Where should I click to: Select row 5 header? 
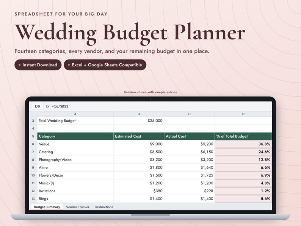click(33, 137)
